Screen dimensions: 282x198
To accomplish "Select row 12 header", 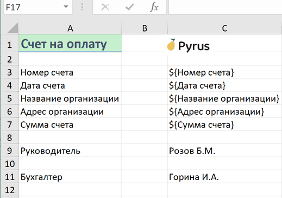I will point(10,189).
